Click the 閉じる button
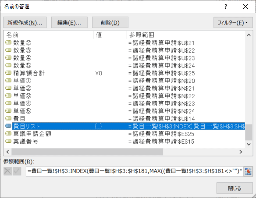 (235, 188)
